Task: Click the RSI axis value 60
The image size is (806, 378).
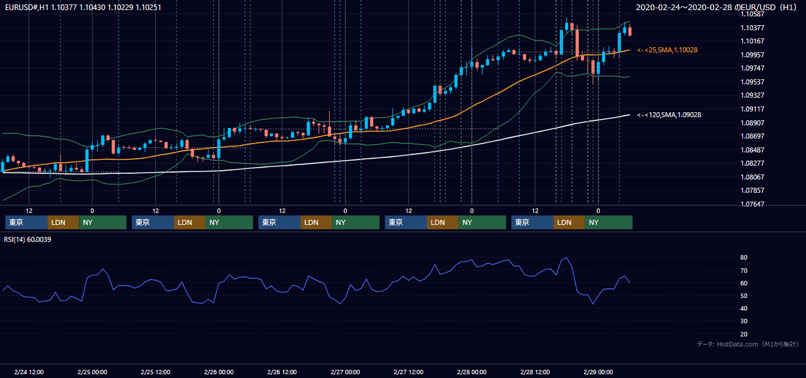Action: pos(744,283)
